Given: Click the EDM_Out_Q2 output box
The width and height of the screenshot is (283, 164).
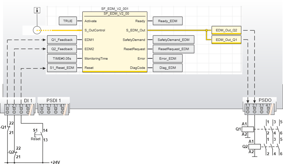Looking at the screenshot, I should [x=227, y=30].
